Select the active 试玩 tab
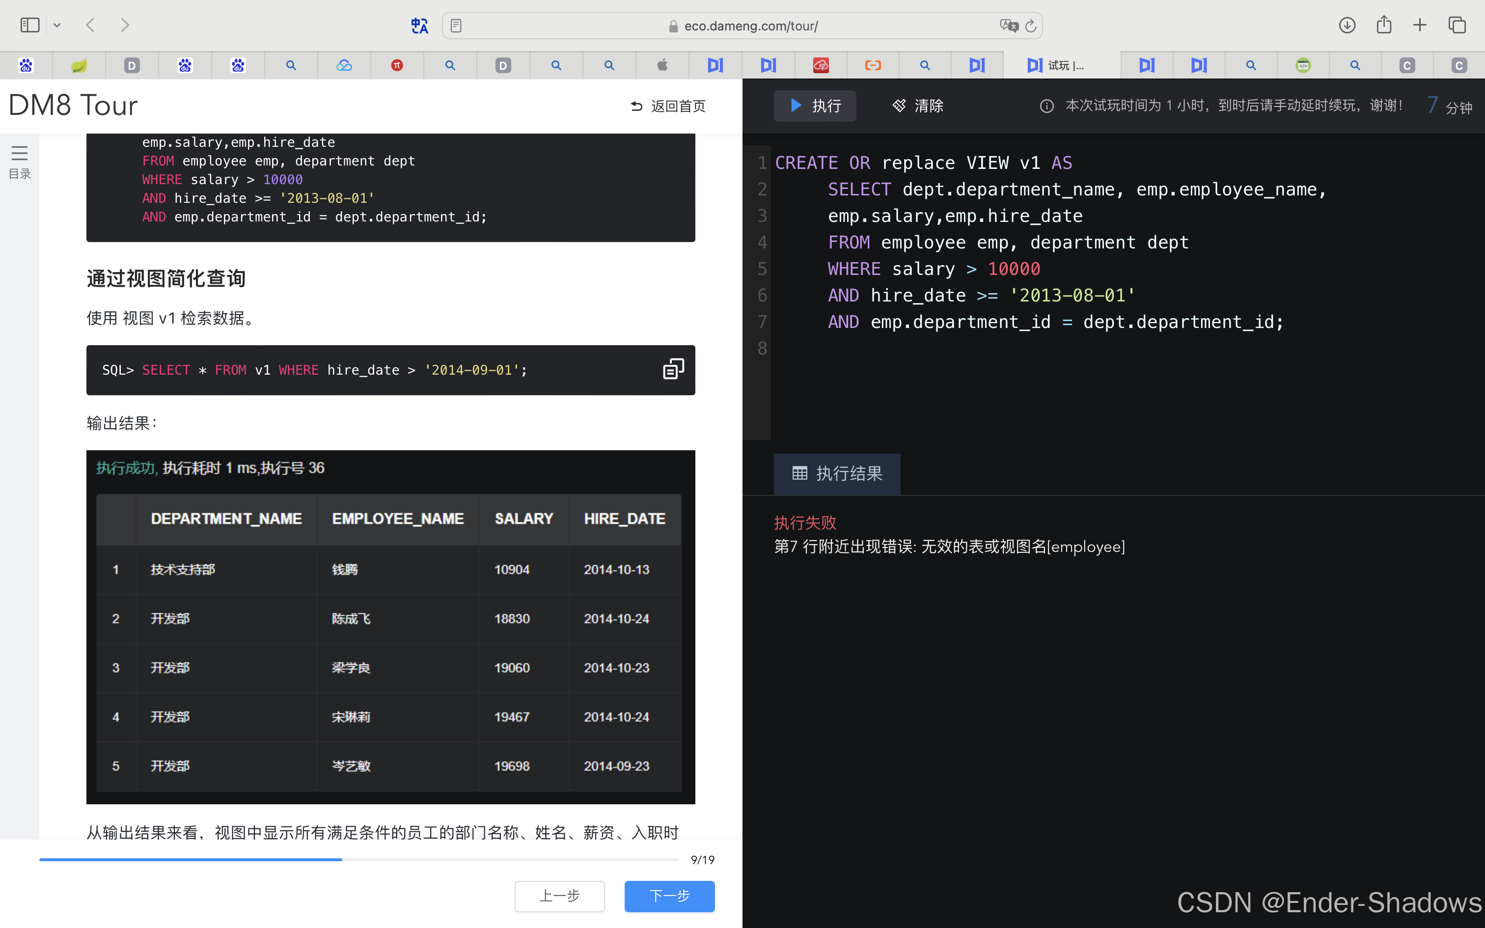This screenshot has width=1485, height=928. coord(1062,65)
